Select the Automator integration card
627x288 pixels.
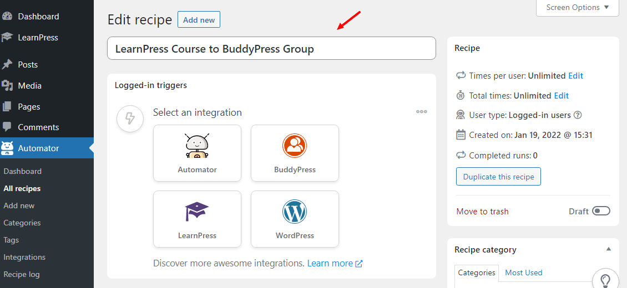(x=197, y=153)
